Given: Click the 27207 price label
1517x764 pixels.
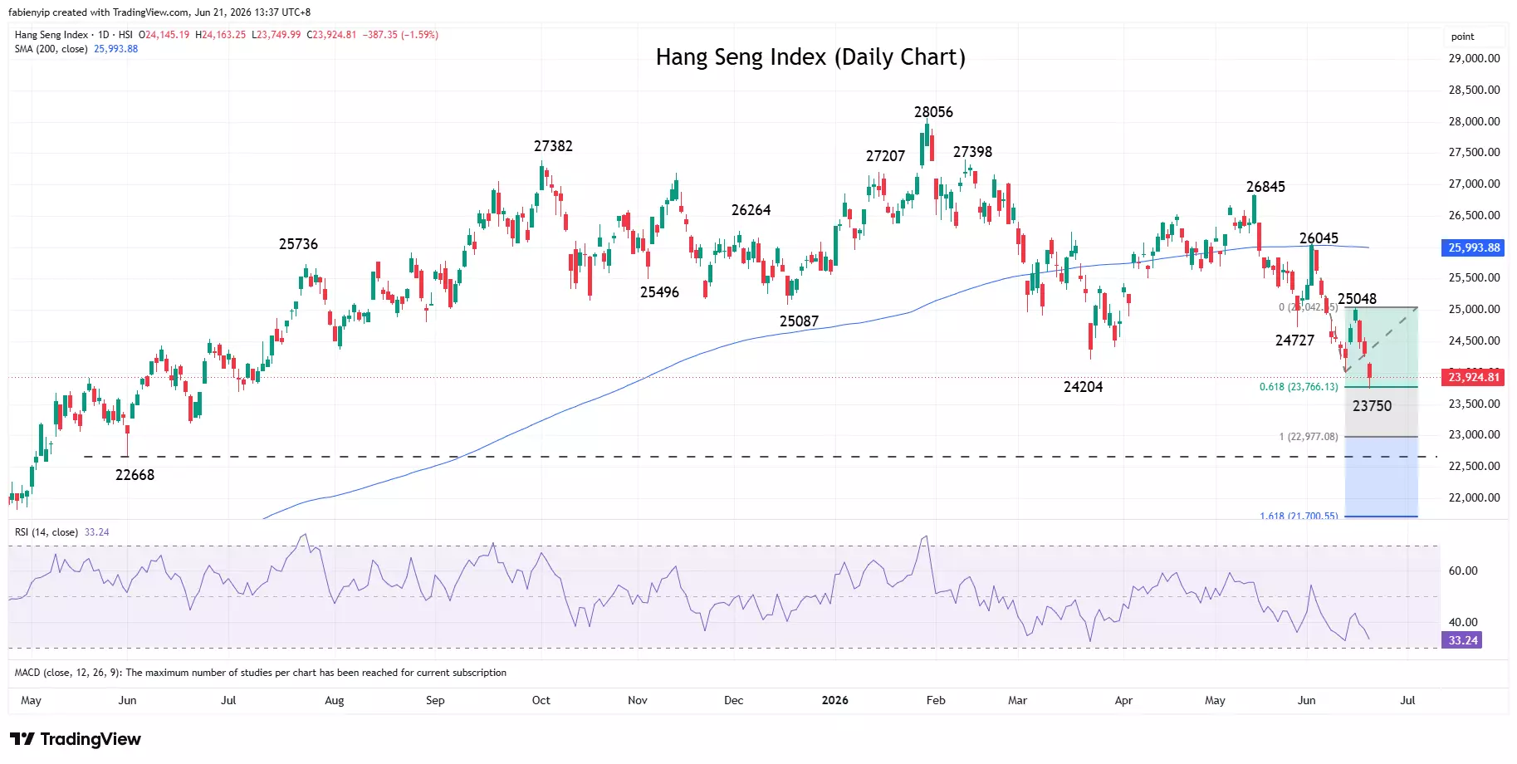Looking at the screenshot, I should coord(885,156).
